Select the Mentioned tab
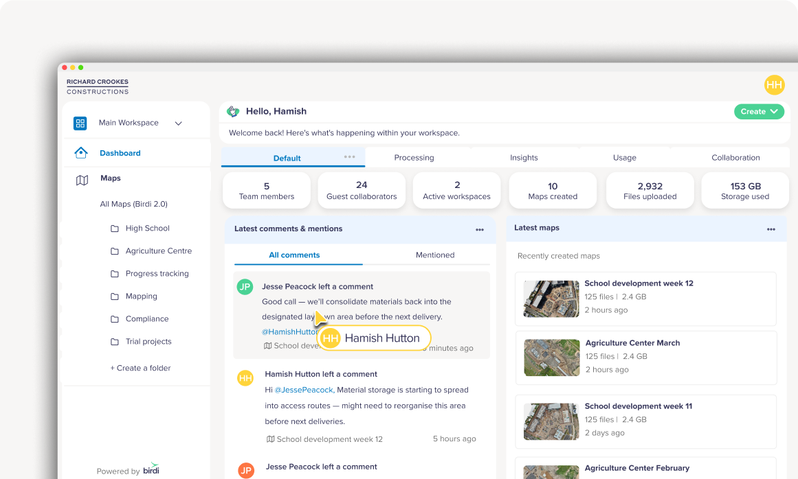Image resolution: width=798 pixels, height=479 pixels. [x=435, y=255]
